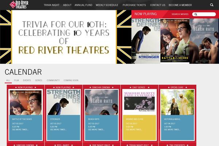Click the Beach Rats calendar card image
The width and height of the screenshot is (219, 146).
(101, 103)
